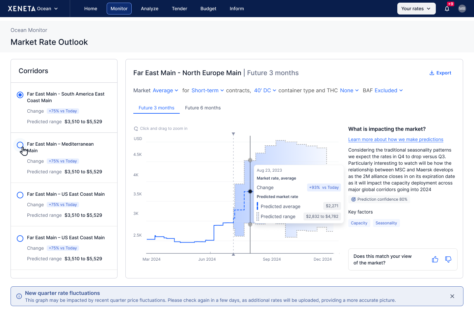Click the Xeneta logo

point(22,9)
